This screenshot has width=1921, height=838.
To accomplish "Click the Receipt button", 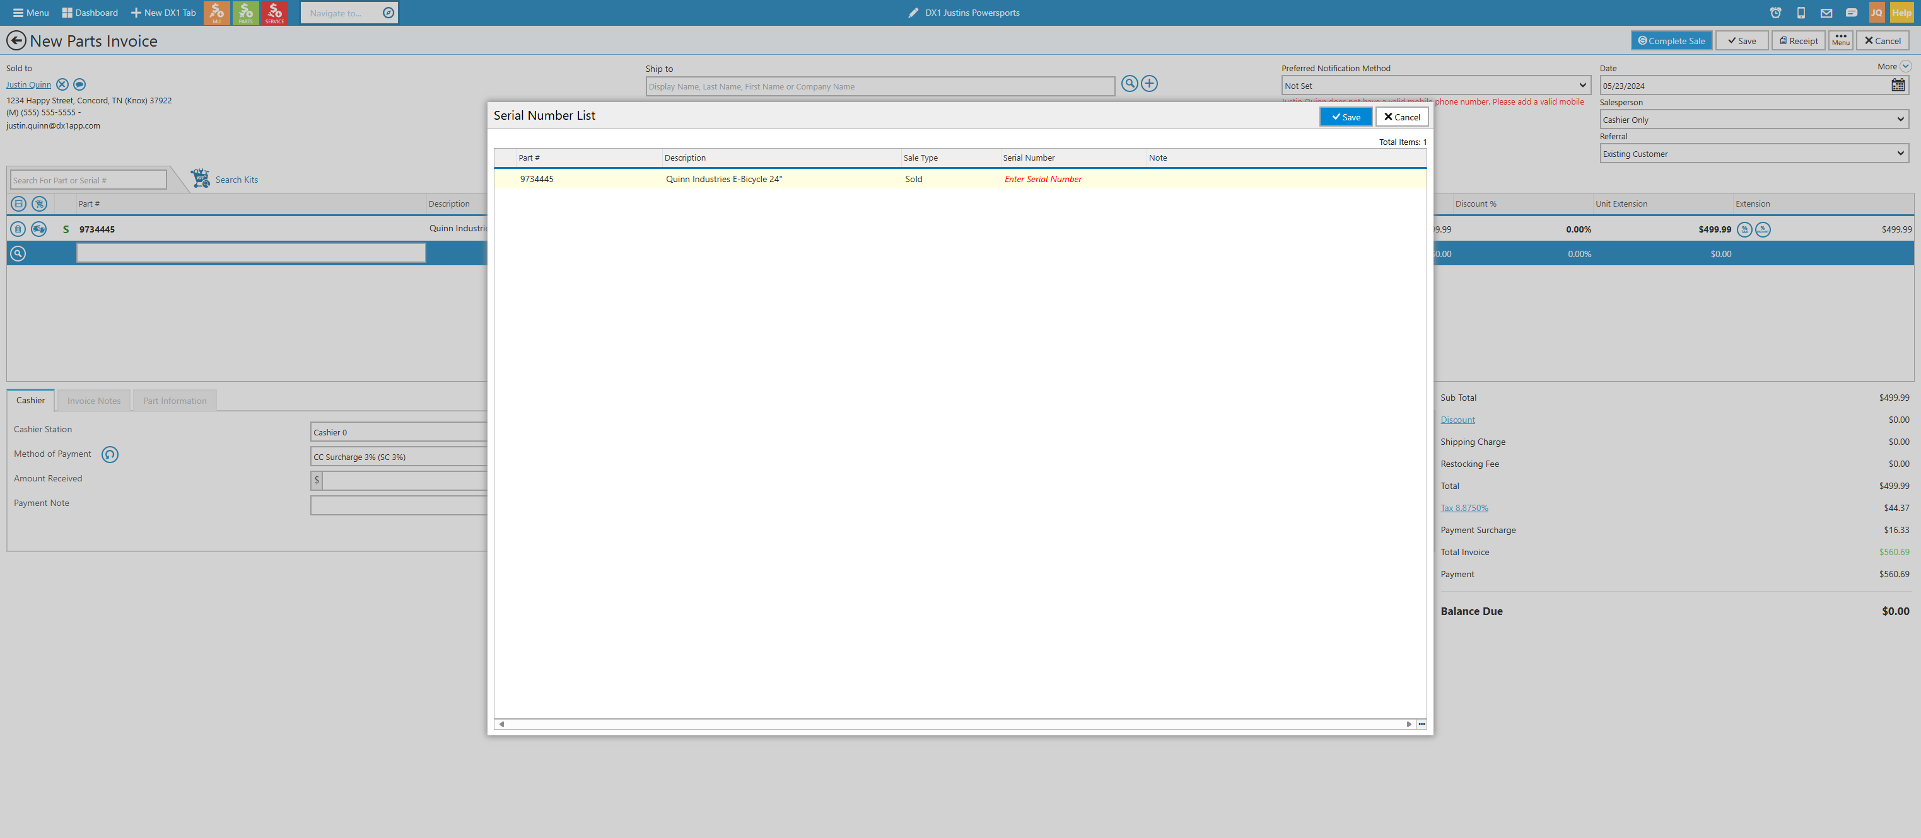I will (1798, 40).
